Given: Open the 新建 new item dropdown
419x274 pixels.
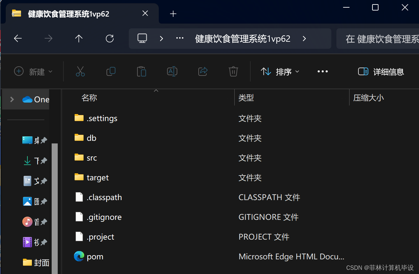Looking at the screenshot, I should pos(33,72).
